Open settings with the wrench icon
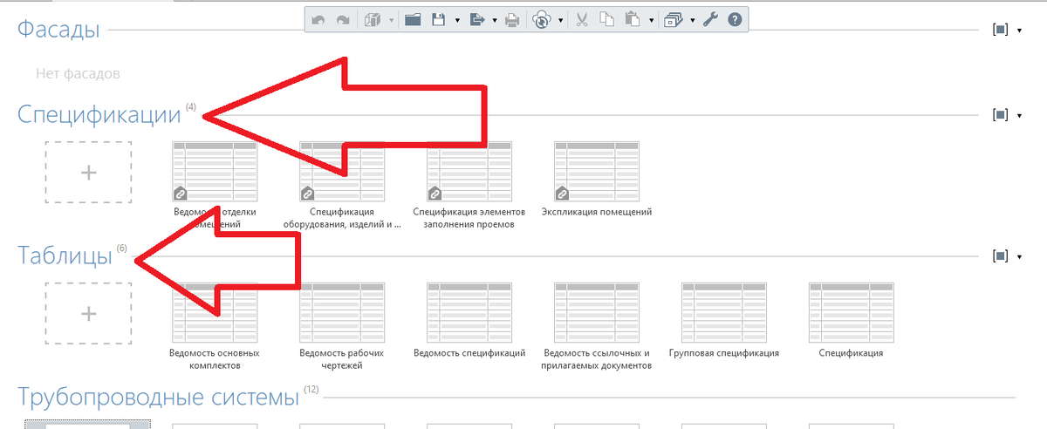 710,19
